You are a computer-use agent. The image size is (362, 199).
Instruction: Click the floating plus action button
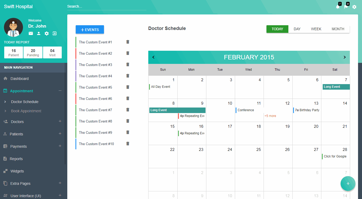click(348, 183)
